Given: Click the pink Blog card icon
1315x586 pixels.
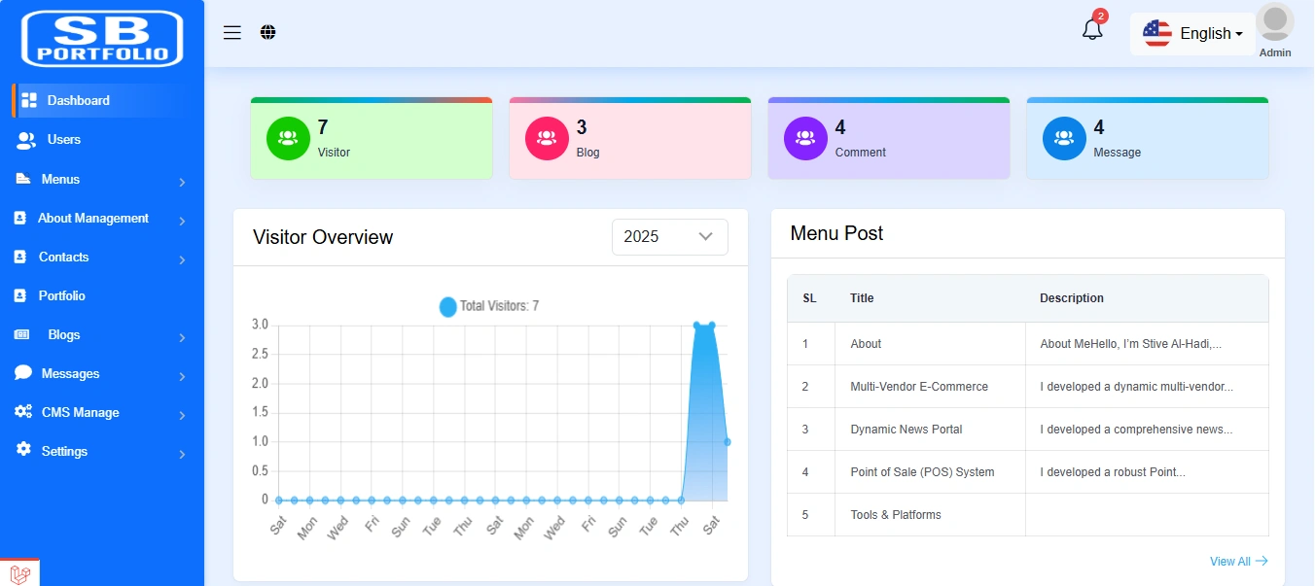Looking at the screenshot, I should (547, 138).
